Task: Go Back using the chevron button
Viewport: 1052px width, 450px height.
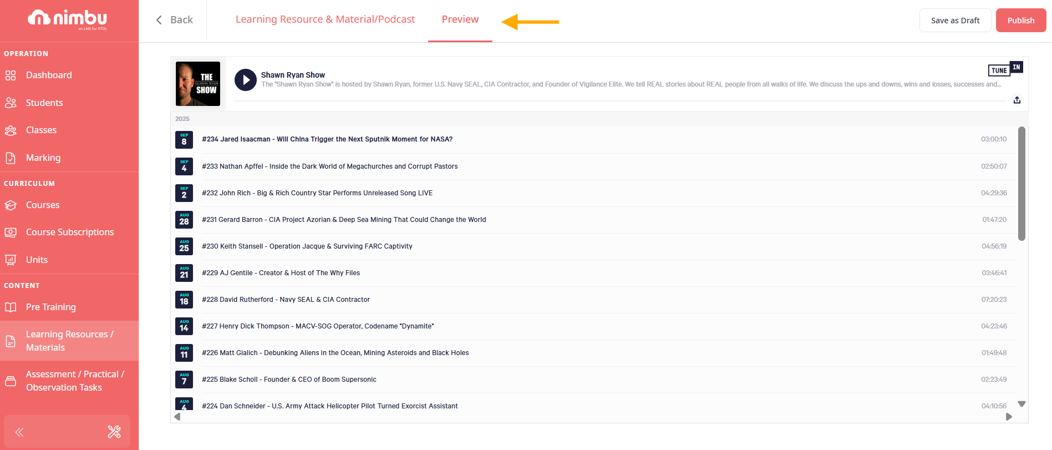Action: tap(174, 20)
